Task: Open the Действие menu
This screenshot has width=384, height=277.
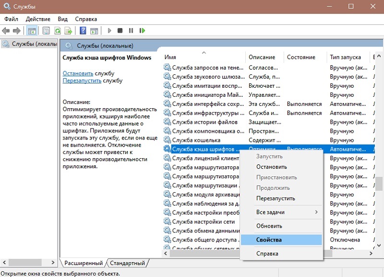Action: pyautogui.click(x=38, y=19)
